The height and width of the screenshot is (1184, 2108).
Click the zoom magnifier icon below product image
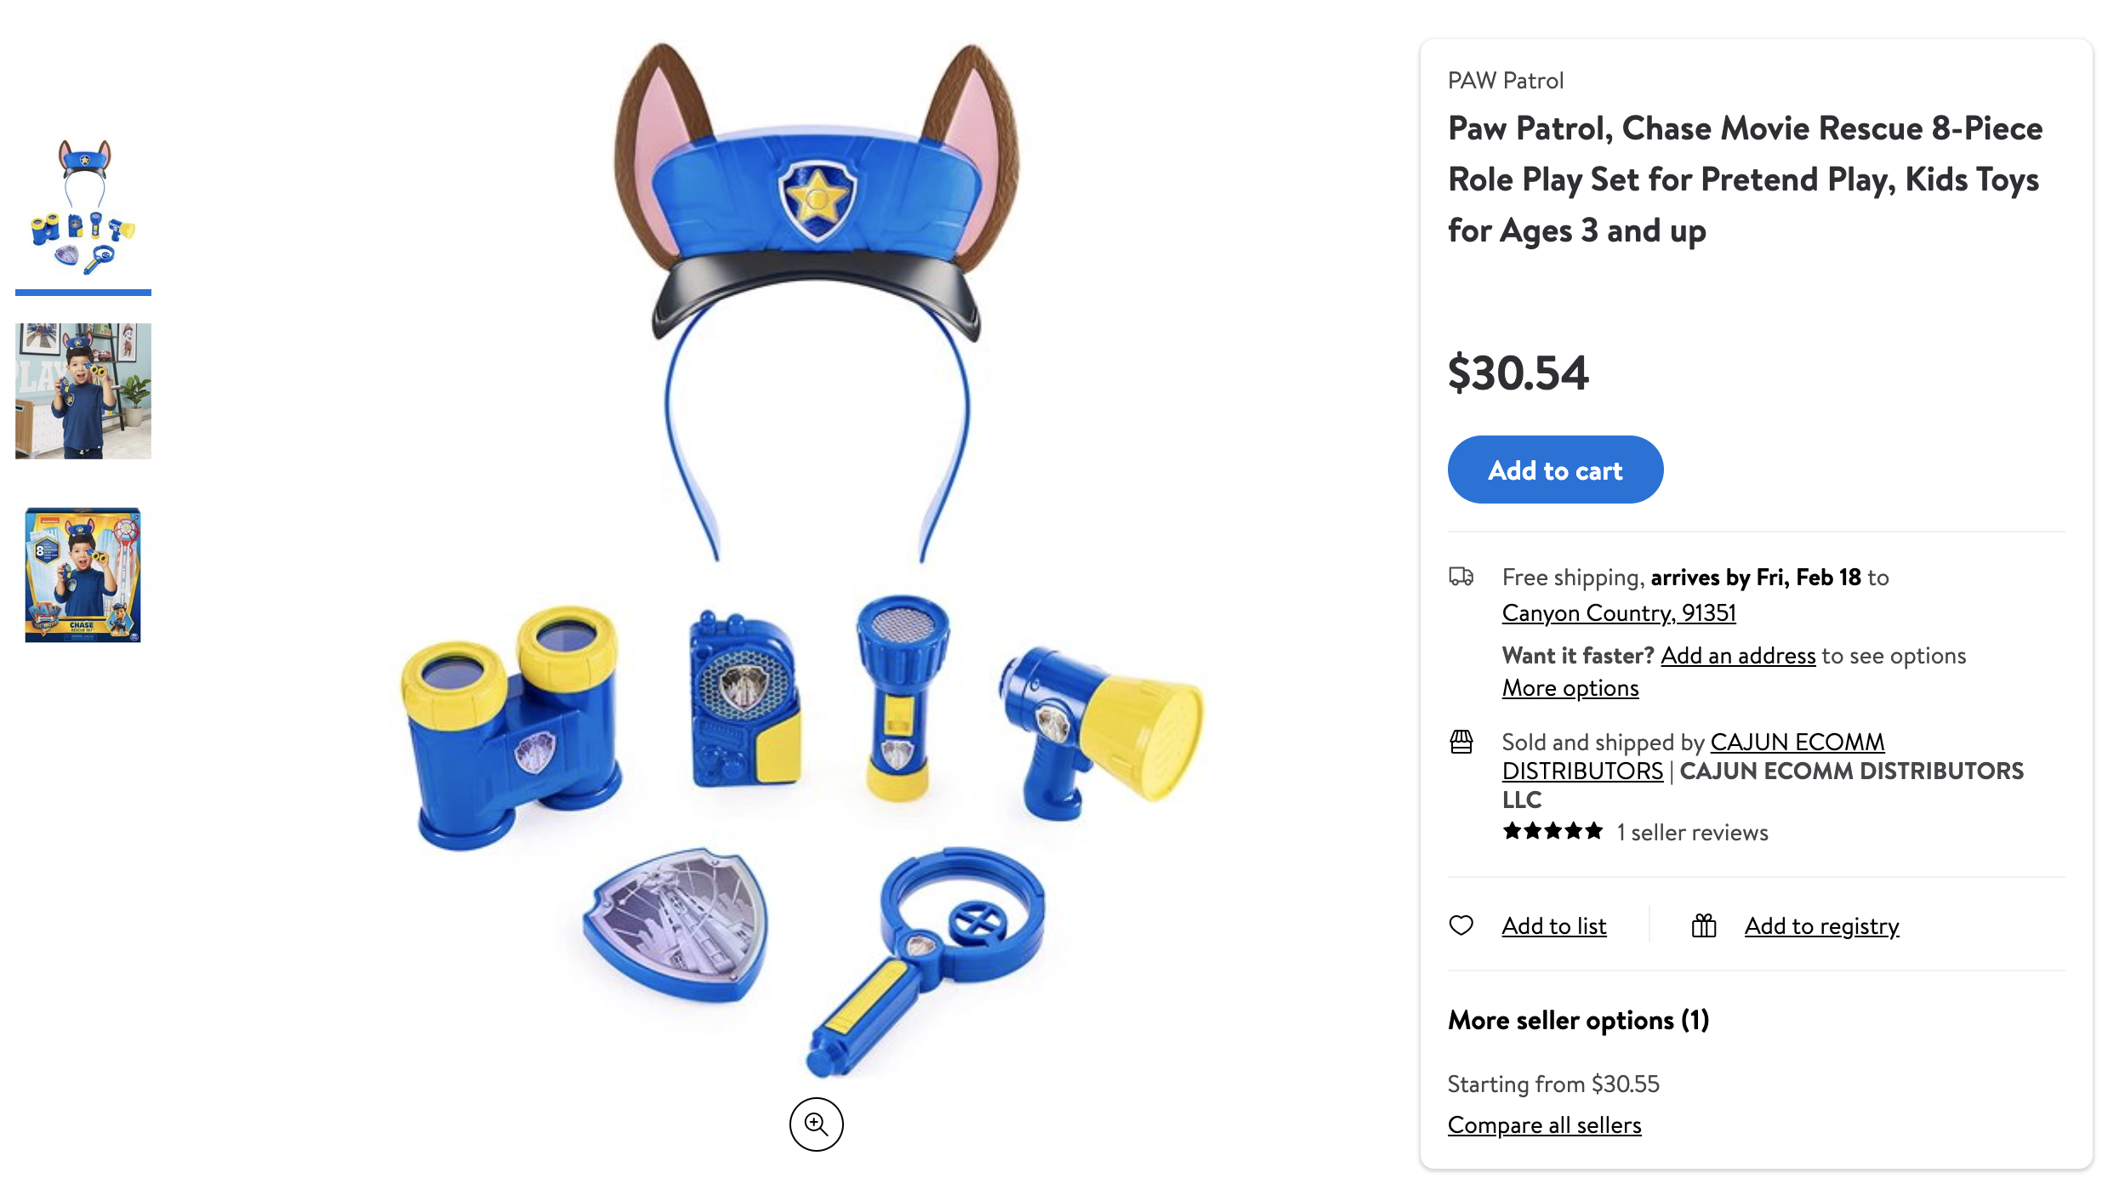click(x=816, y=1124)
